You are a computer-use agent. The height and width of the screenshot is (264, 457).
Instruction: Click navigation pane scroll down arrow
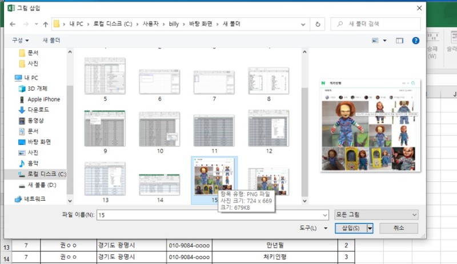(x=70, y=201)
